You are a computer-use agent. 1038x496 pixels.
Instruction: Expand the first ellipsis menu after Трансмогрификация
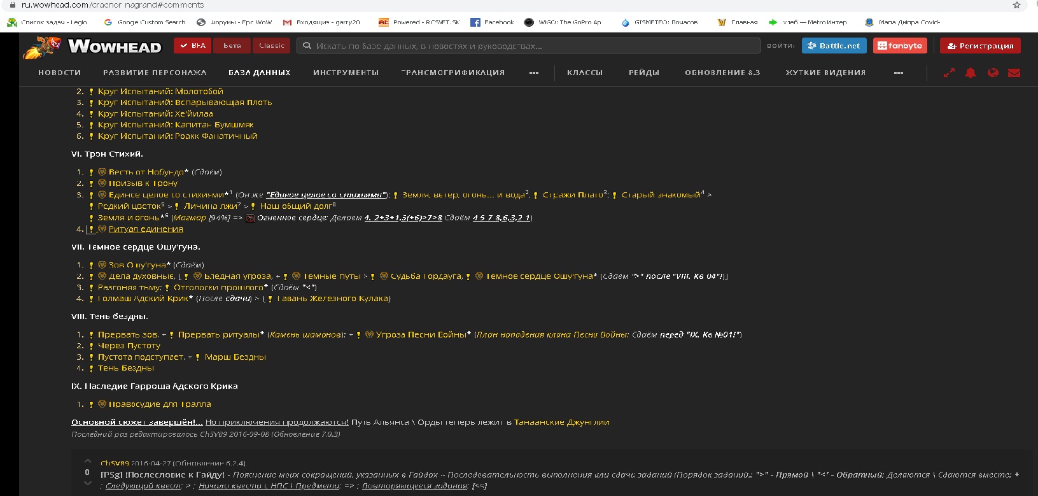click(533, 73)
